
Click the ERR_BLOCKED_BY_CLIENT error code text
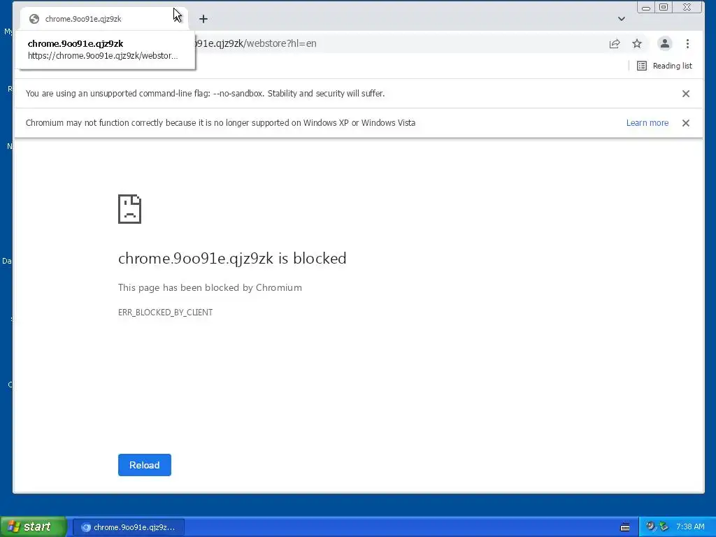click(x=165, y=313)
